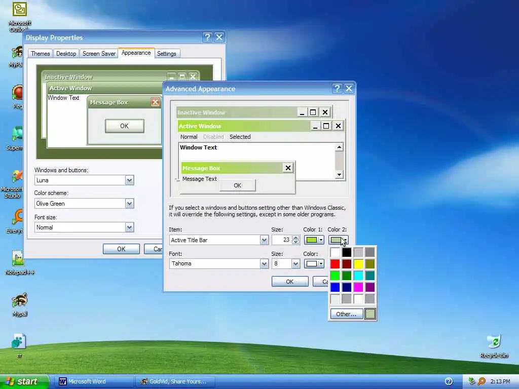Select the Everything search desktop icon
Image resolution: width=519 pixels, height=389 pixels.
tap(16, 221)
